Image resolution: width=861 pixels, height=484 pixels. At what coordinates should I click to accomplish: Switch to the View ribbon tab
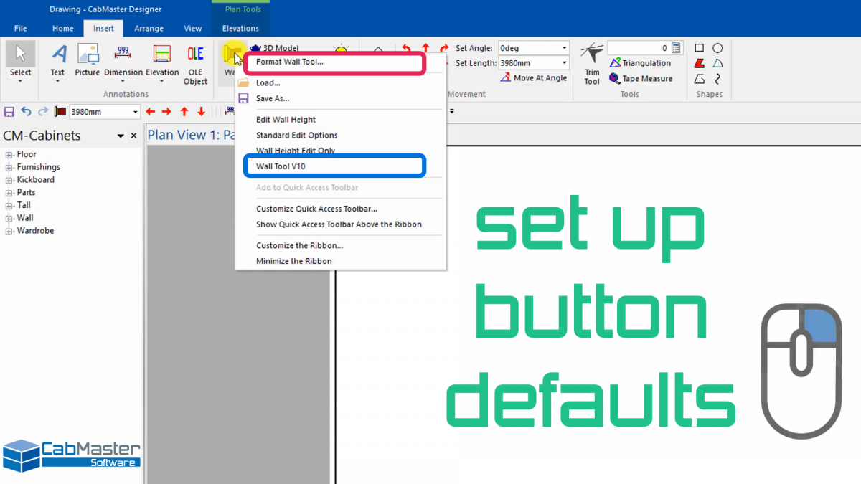(193, 29)
